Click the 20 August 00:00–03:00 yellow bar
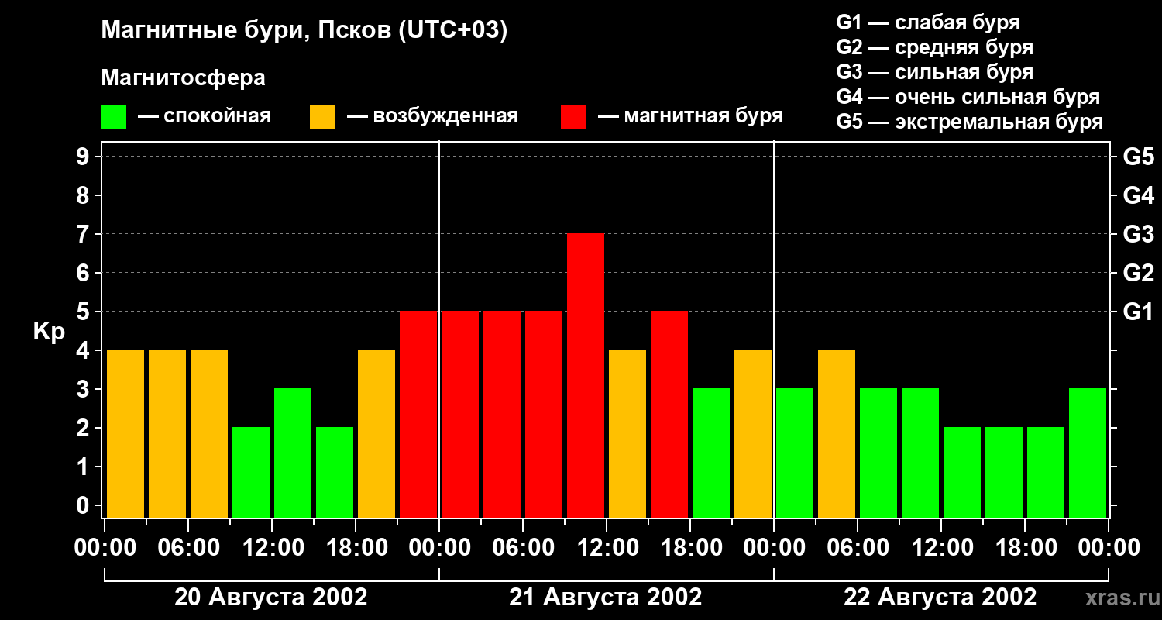Image resolution: width=1162 pixels, height=620 pixels. click(x=125, y=433)
